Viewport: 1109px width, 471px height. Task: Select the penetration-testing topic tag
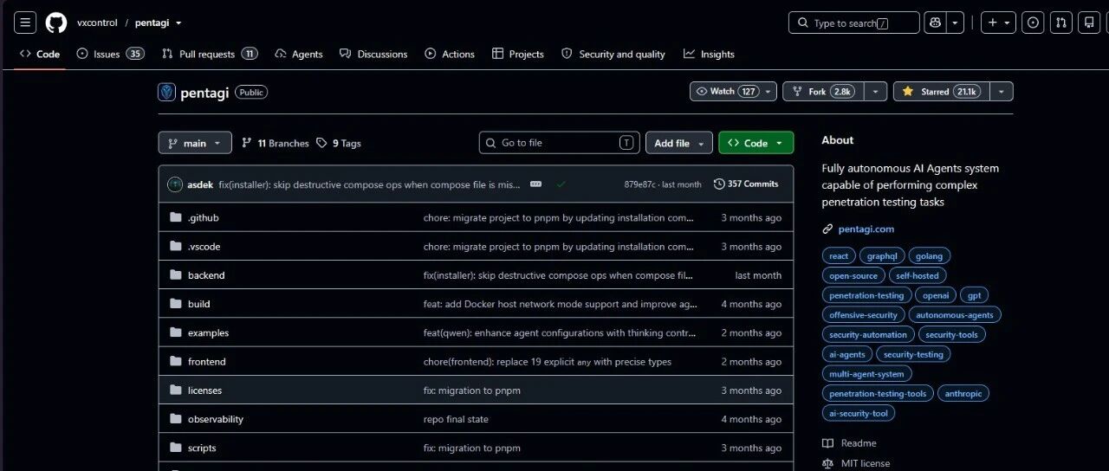click(866, 295)
